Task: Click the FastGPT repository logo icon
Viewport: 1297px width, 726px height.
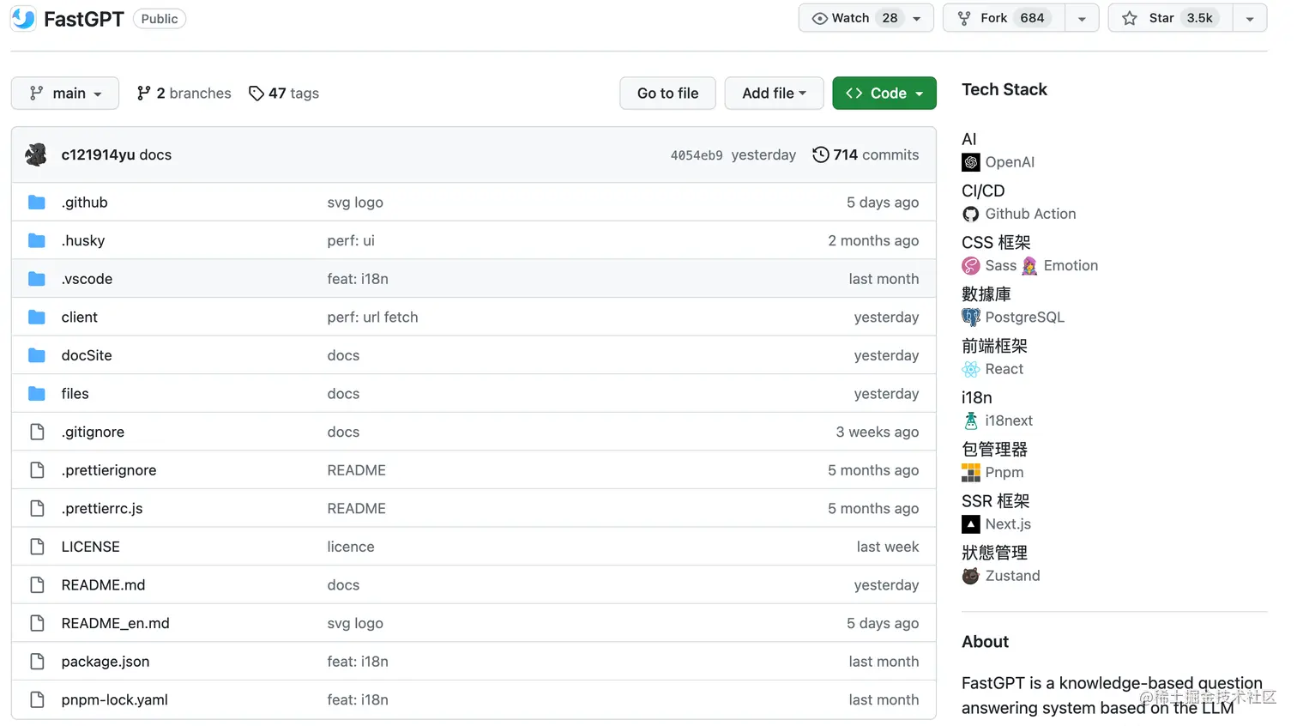Action: tap(23, 18)
